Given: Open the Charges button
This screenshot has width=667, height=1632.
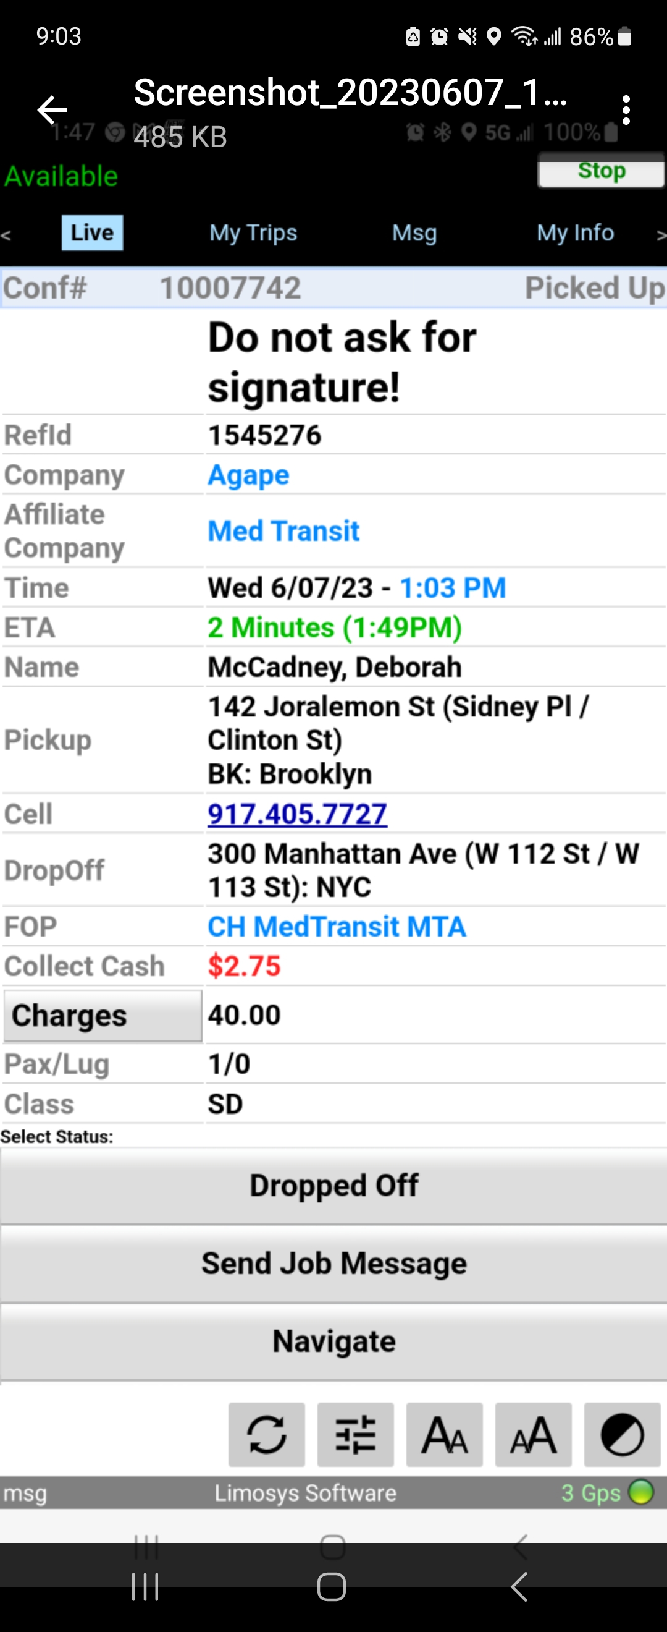Looking at the screenshot, I should [103, 1016].
